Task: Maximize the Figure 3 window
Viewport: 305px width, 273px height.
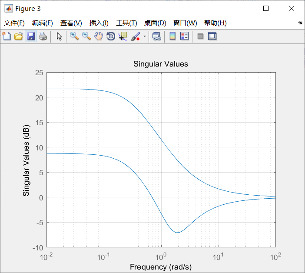Action: click(x=266, y=8)
